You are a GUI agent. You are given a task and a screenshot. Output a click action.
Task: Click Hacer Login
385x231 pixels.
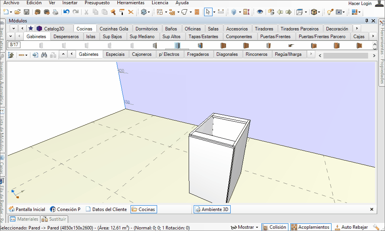click(x=360, y=3)
